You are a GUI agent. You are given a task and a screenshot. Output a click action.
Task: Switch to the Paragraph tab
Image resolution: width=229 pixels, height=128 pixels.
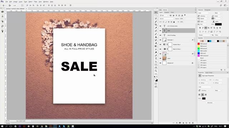pos(208,10)
